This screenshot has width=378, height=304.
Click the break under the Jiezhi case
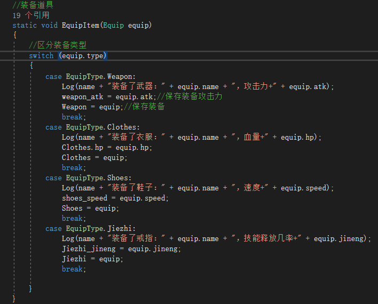tap(74, 269)
